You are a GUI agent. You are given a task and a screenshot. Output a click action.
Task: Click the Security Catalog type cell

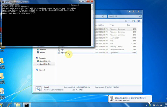[116, 47]
